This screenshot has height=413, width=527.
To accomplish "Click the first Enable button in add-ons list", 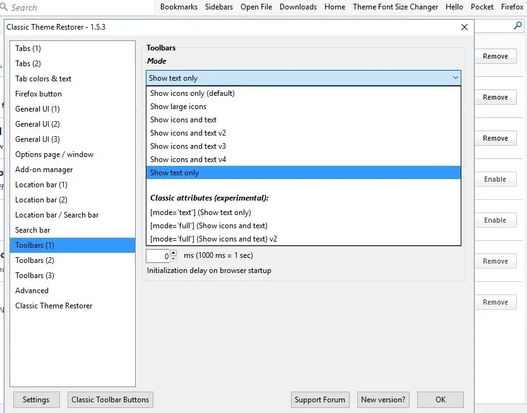I will (x=495, y=179).
